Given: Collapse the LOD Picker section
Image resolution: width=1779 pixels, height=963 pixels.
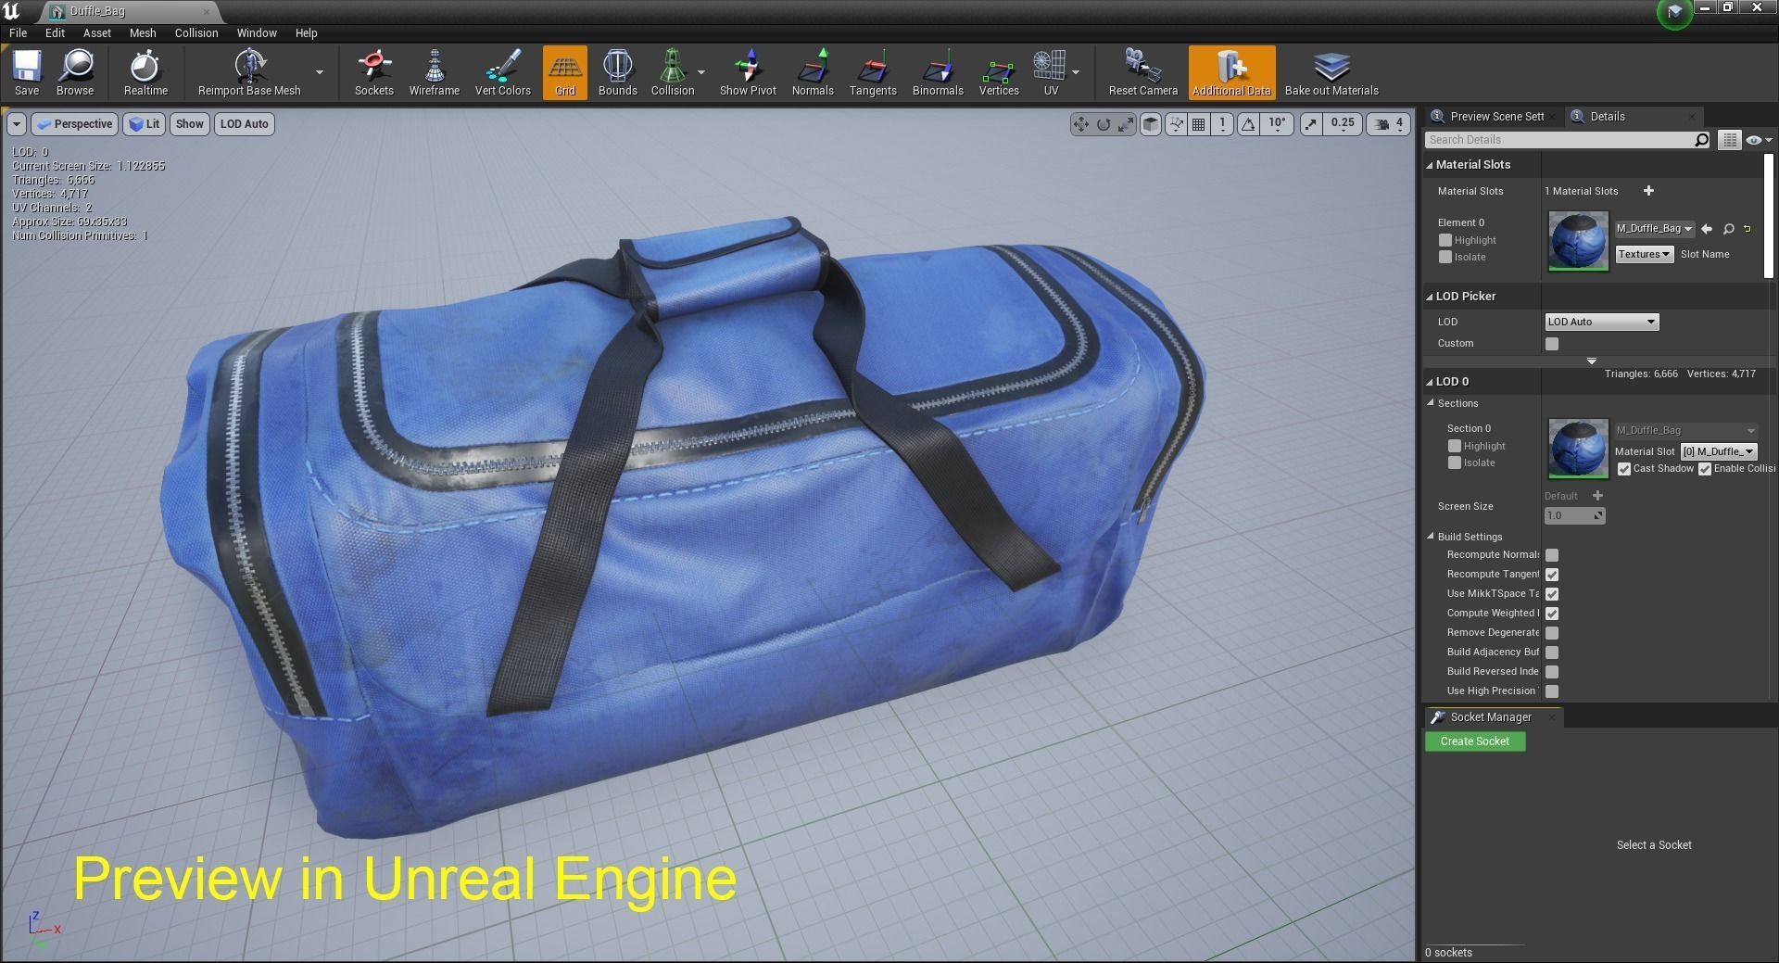Looking at the screenshot, I should point(1430,297).
